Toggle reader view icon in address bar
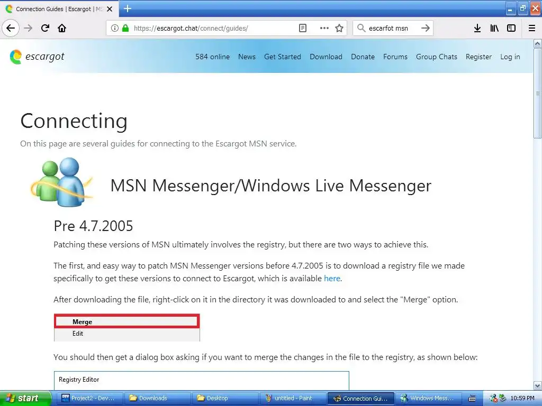 (x=302, y=28)
